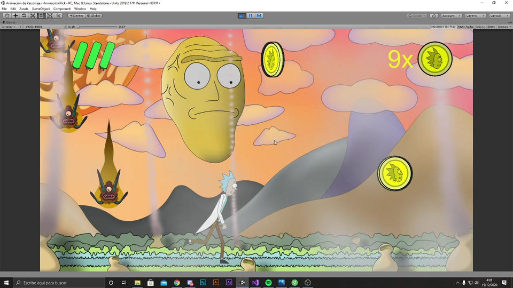Open the Component menu
This screenshot has height=288, width=513.
click(x=62, y=9)
